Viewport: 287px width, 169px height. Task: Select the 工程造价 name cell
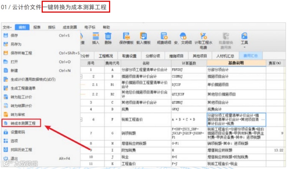click(x=146, y=164)
